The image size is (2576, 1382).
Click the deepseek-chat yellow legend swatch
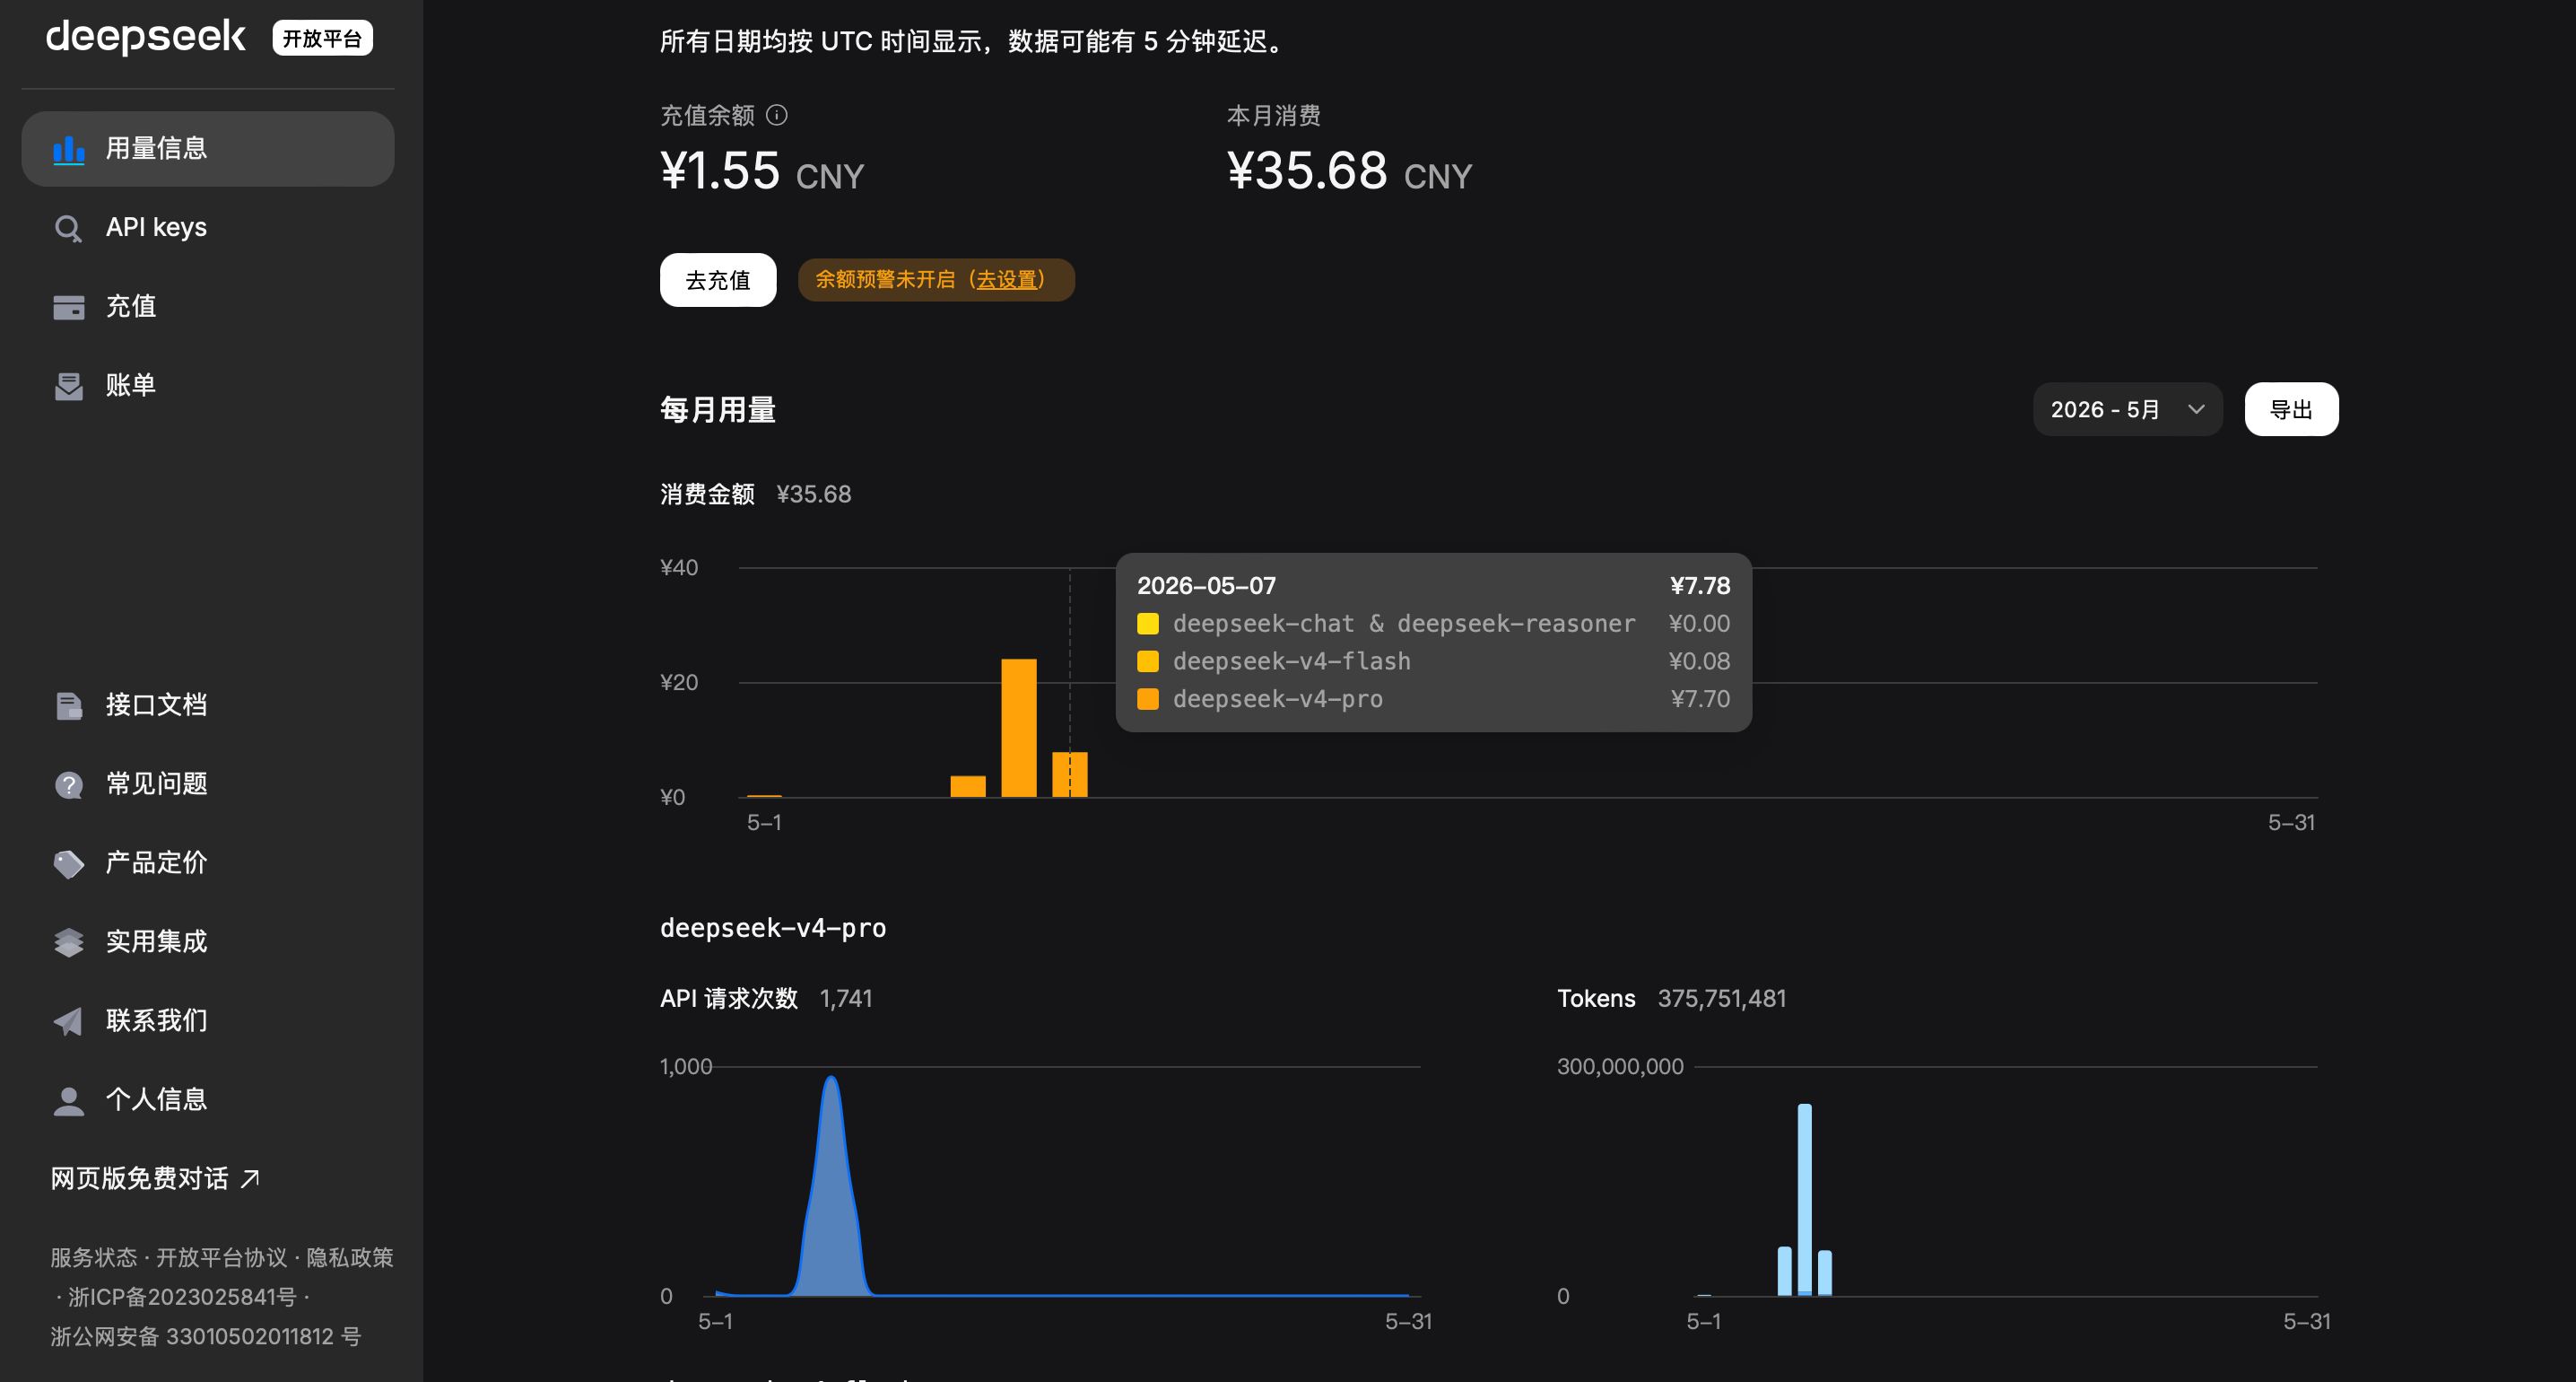(1148, 624)
